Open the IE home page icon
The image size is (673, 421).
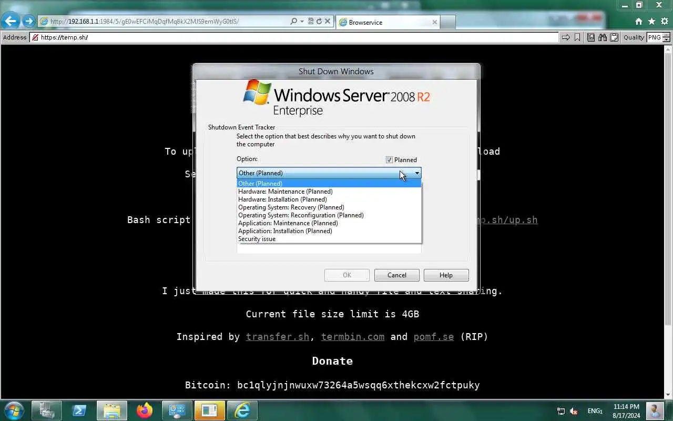[x=638, y=22]
